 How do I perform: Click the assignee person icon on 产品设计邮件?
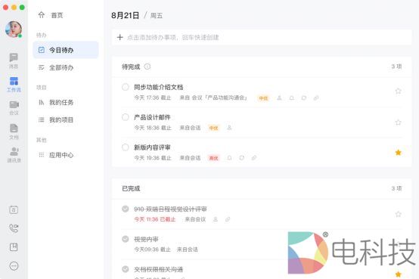pyautogui.click(x=229, y=128)
